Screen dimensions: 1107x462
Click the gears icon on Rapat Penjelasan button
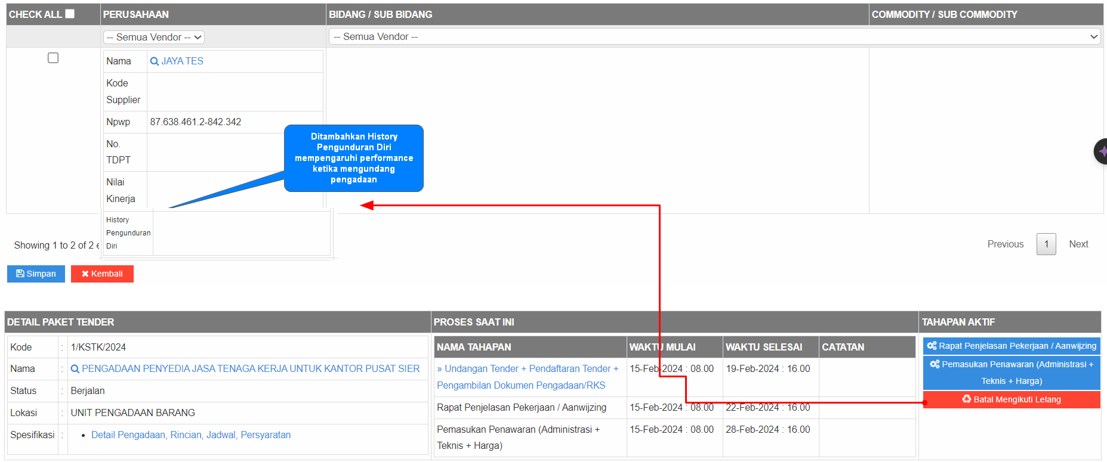[x=932, y=346]
